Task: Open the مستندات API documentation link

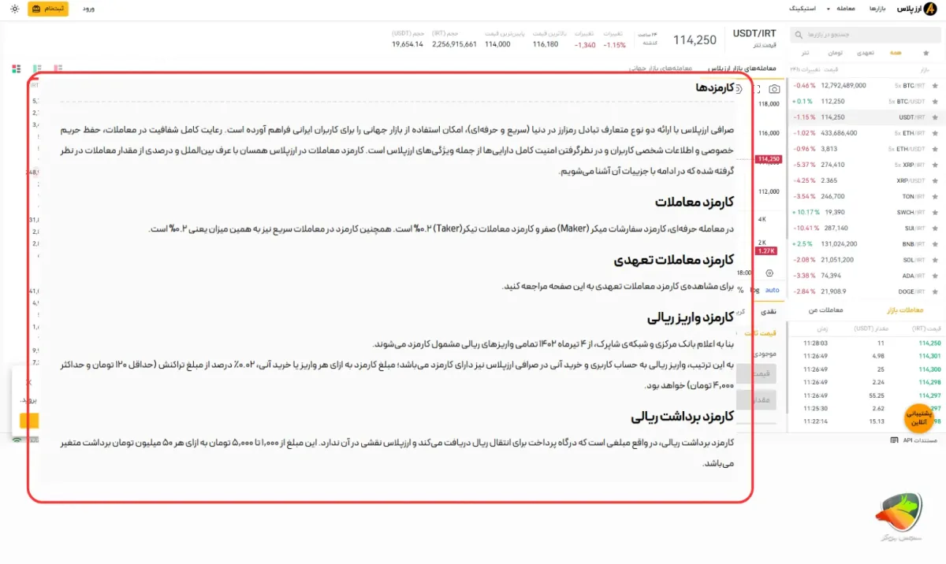Action: (x=919, y=440)
